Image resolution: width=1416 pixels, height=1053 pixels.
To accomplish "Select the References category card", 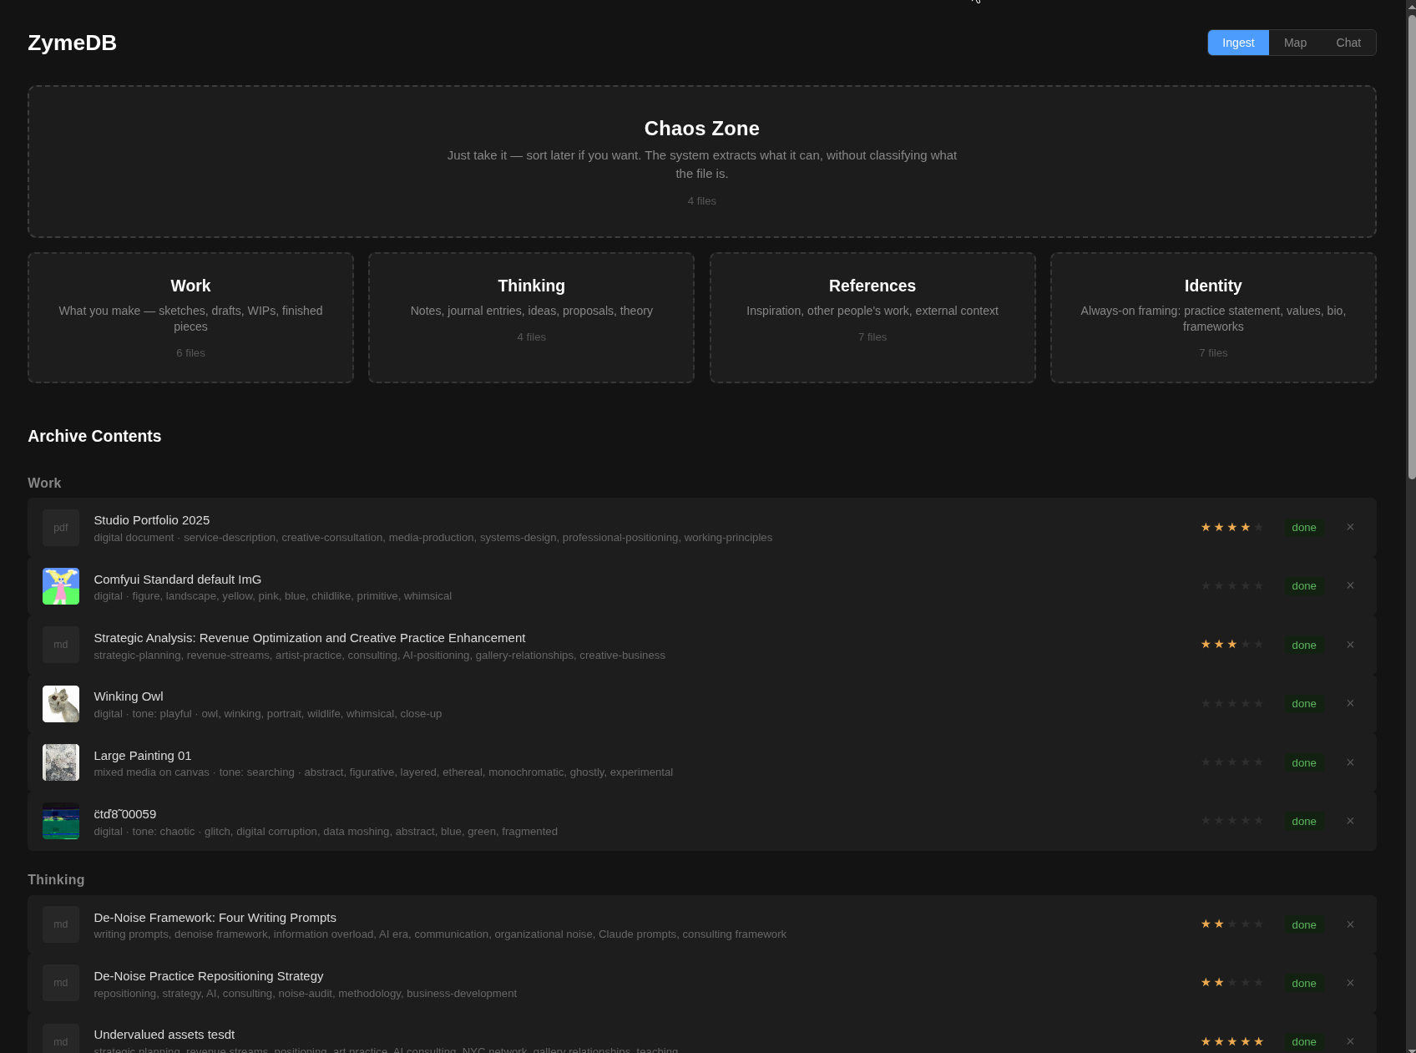I will pyautogui.click(x=872, y=317).
